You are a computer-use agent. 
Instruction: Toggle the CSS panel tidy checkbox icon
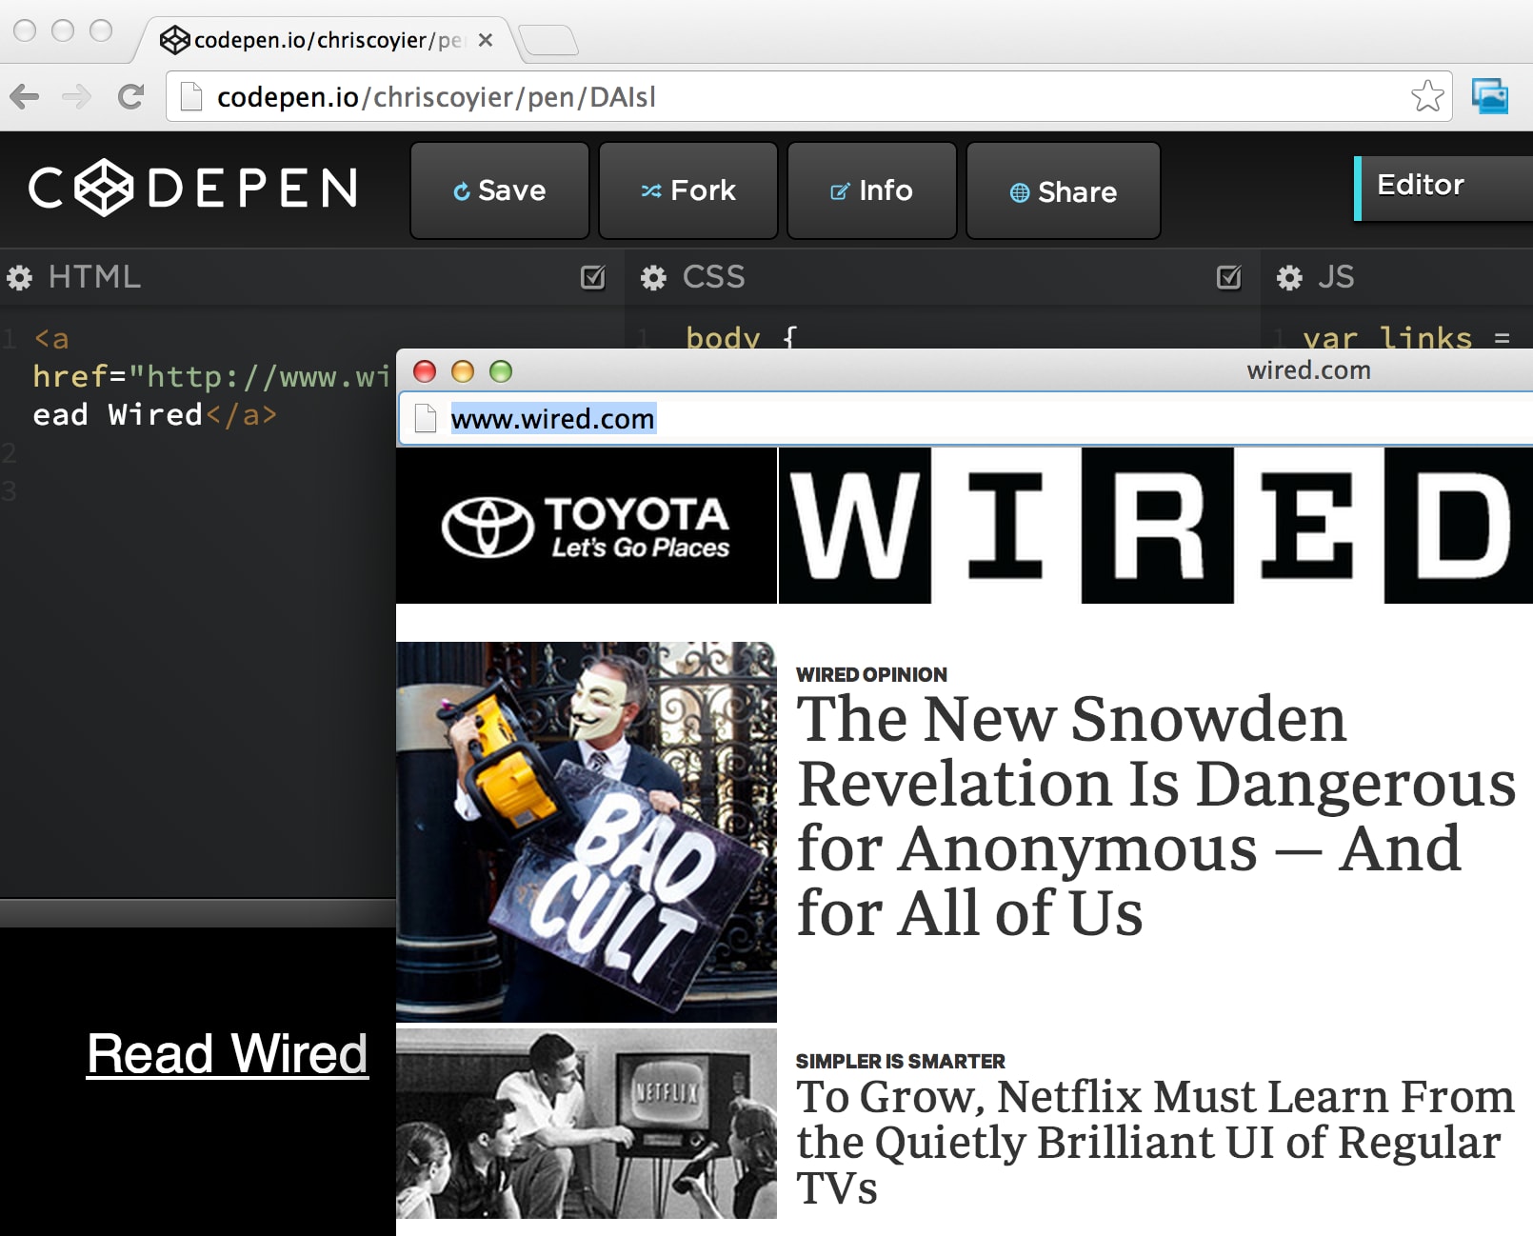tap(1229, 277)
